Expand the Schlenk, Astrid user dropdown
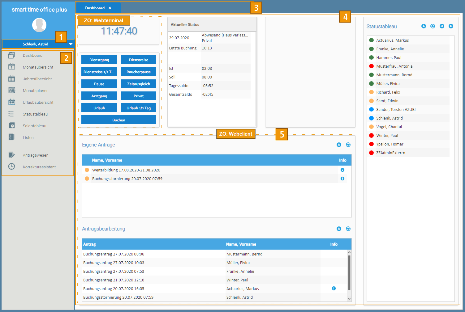465x312 pixels. click(71, 44)
